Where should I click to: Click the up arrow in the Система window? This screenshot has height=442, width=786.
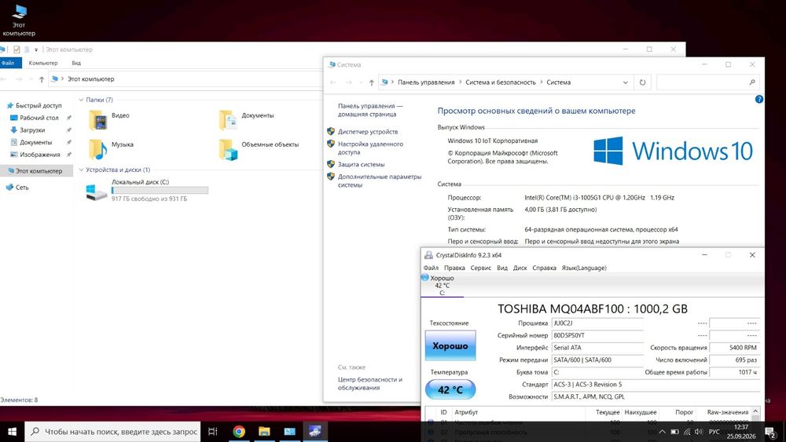pyautogui.click(x=372, y=82)
